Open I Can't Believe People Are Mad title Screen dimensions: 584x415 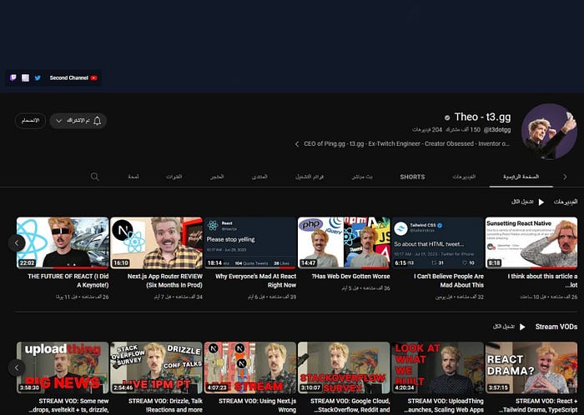pos(449,281)
